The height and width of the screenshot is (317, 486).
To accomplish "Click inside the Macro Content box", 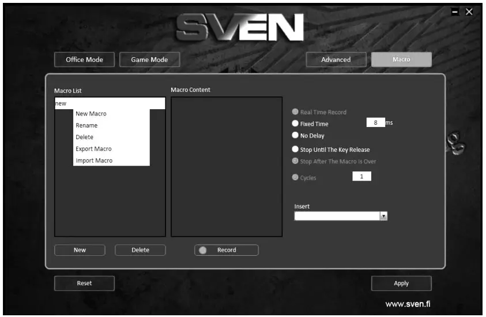I will click(227, 167).
